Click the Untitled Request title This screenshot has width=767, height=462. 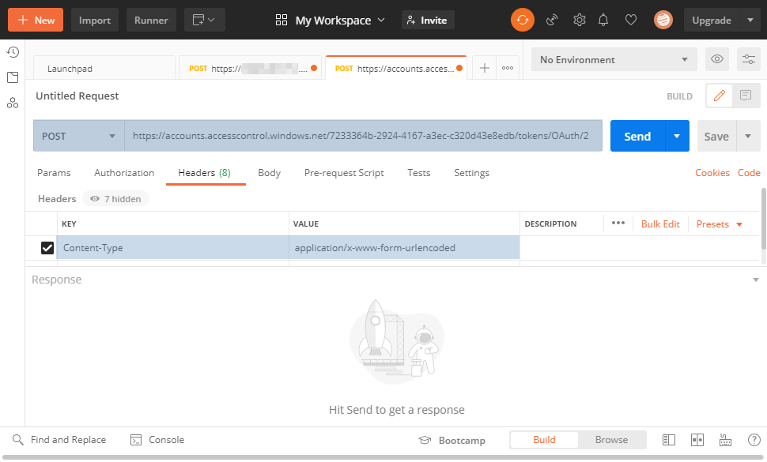pyautogui.click(x=77, y=96)
